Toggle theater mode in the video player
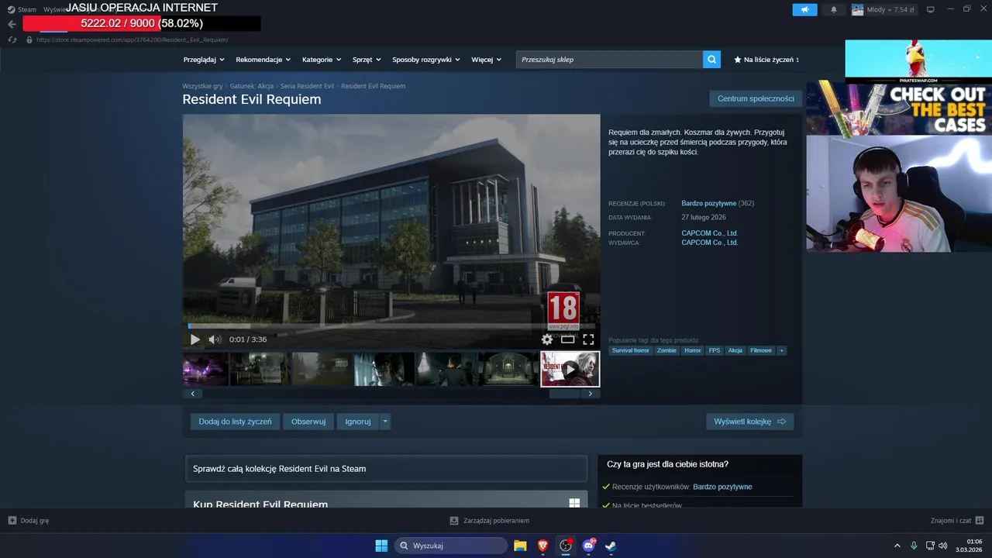 (568, 339)
